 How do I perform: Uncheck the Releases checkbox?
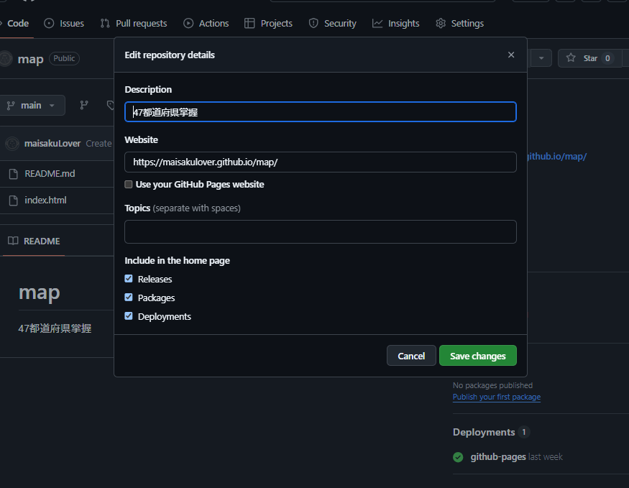(129, 279)
